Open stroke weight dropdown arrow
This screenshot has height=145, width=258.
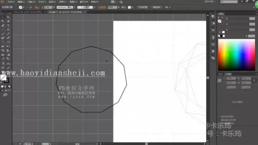[x=54, y=7]
